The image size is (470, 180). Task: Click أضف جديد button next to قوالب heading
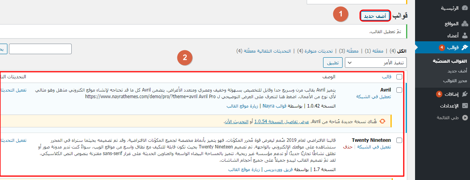click(375, 16)
